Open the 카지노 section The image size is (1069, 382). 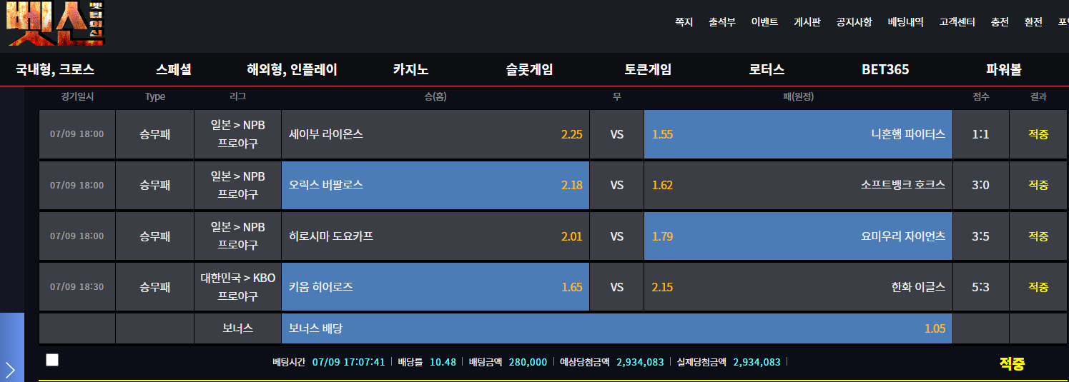pos(410,70)
